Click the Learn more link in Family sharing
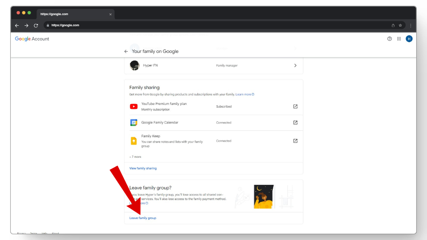Screen dimensions: 427x240 coord(245,94)
